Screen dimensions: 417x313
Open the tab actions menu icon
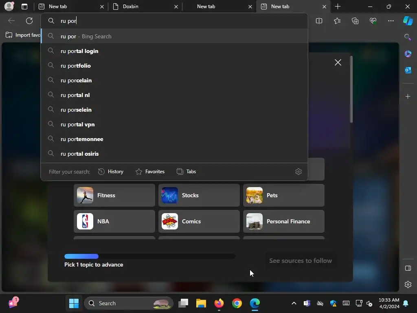pyautogui.click(x=24, y=7)
